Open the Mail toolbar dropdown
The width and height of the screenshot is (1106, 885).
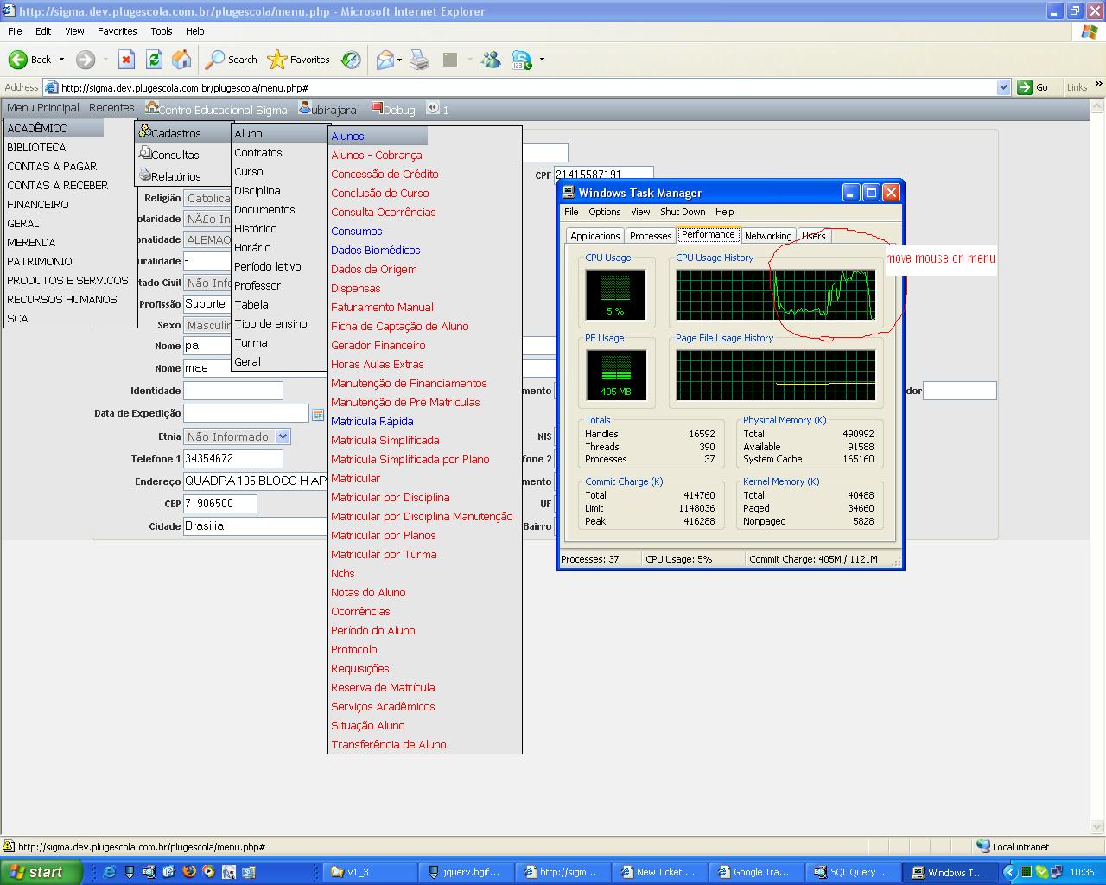click(401, 60)
